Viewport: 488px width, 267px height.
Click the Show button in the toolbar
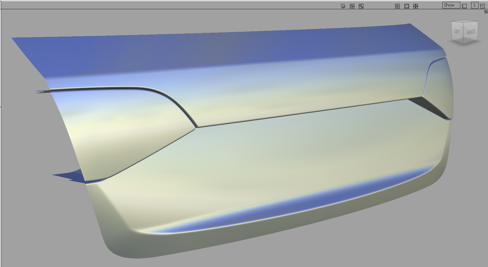451,5
